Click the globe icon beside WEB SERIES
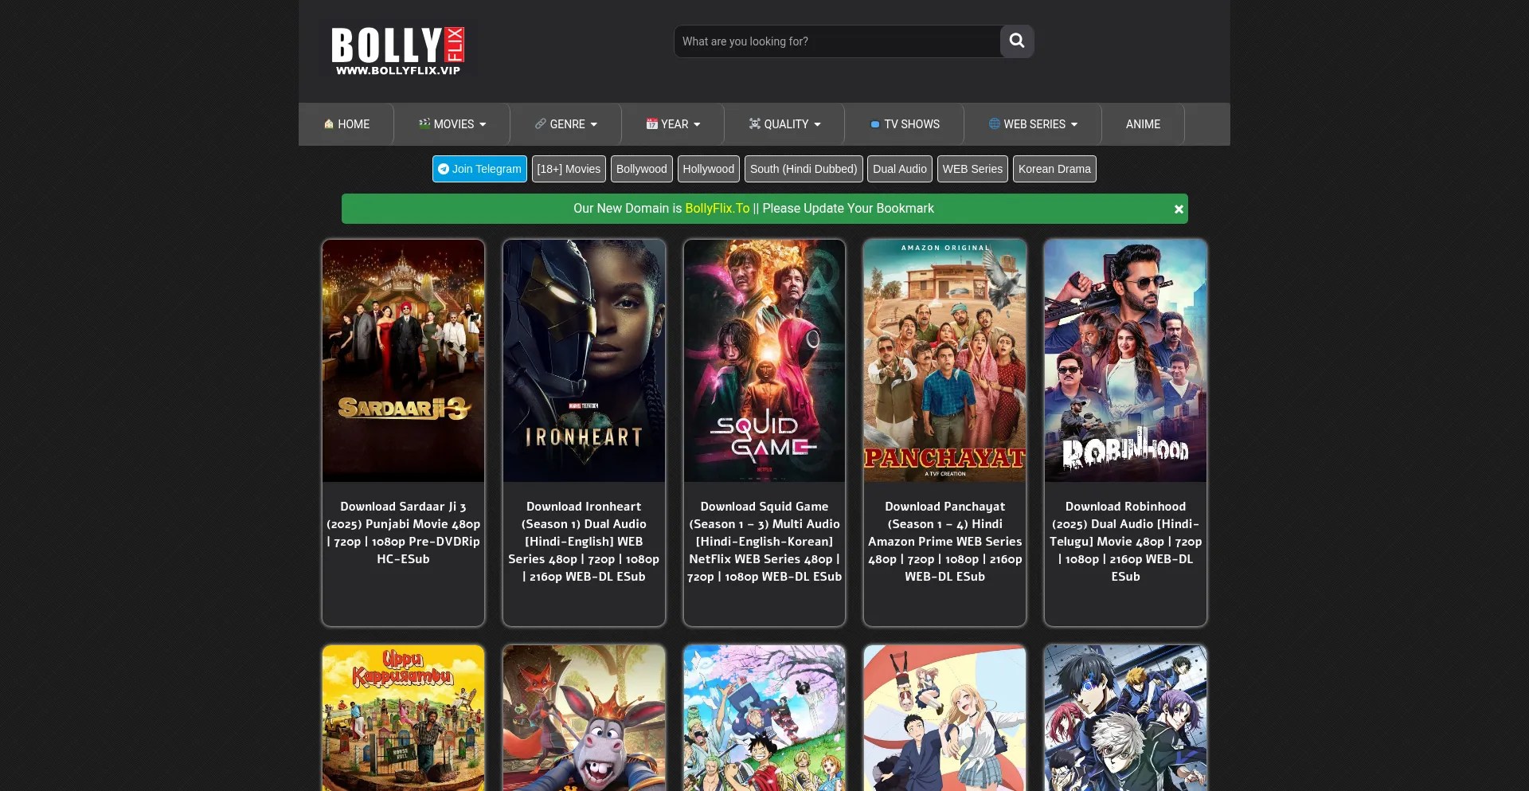 click(x=995, y=124)
